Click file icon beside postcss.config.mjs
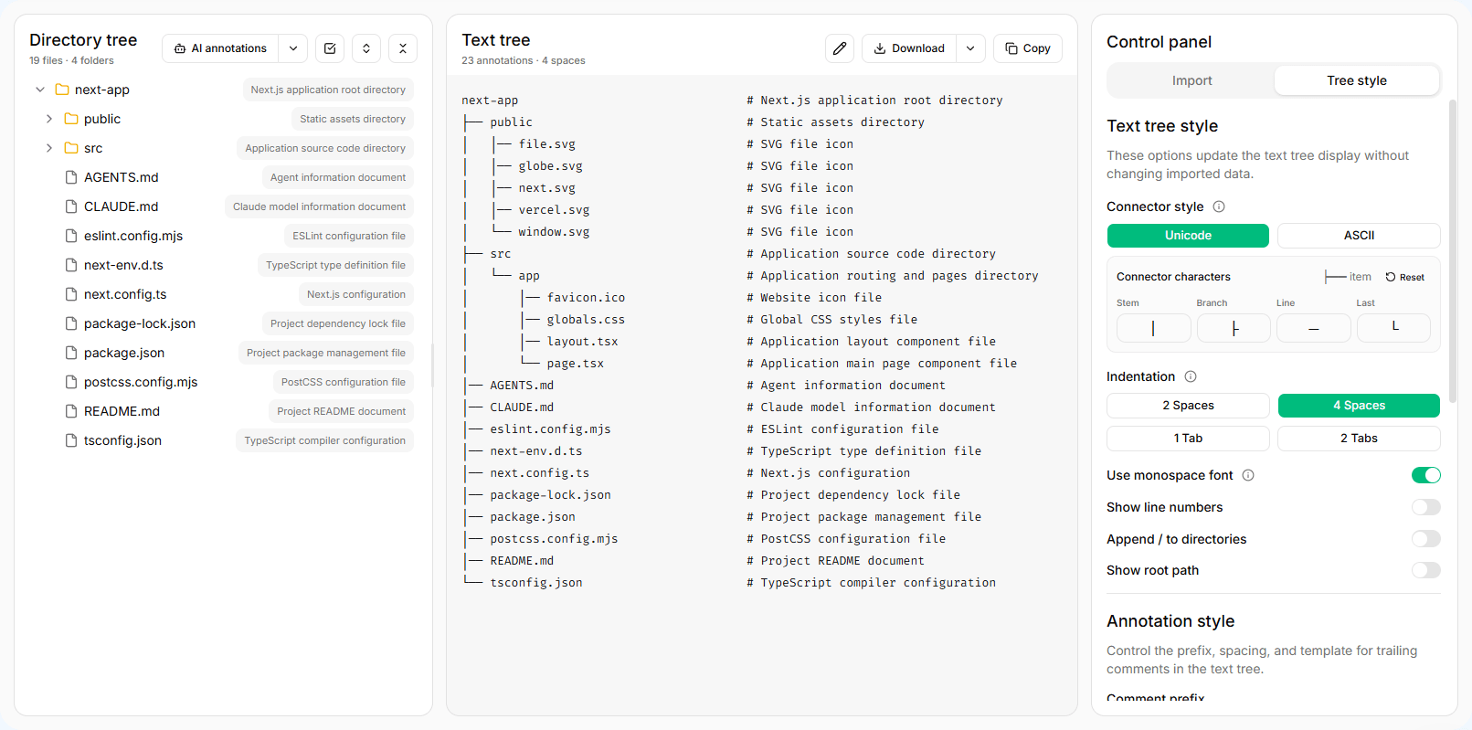The height and width of the screenshot is (730, 1472). [x=71, y=382]
